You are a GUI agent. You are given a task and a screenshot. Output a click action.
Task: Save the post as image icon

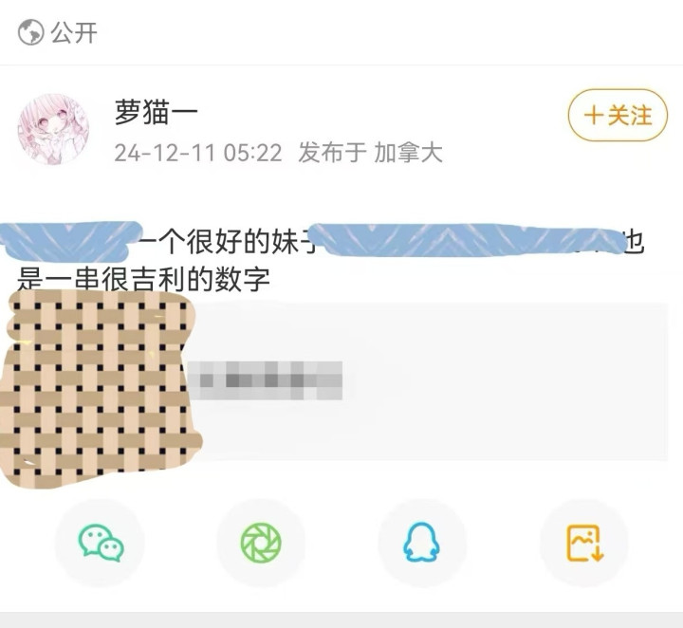584,543
